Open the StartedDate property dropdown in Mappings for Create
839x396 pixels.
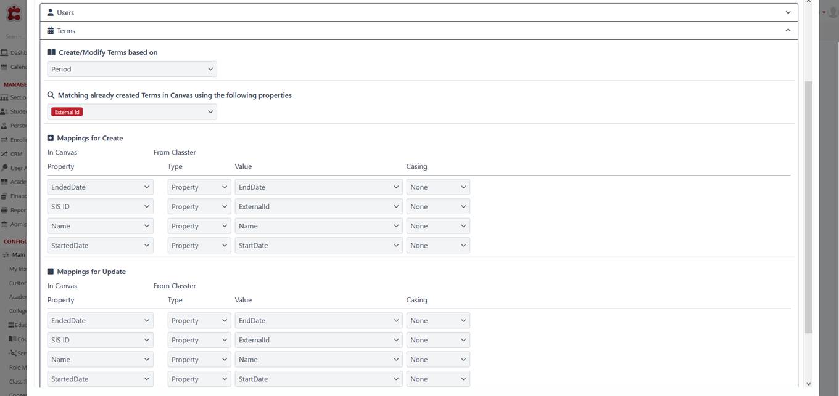(101, 246)
